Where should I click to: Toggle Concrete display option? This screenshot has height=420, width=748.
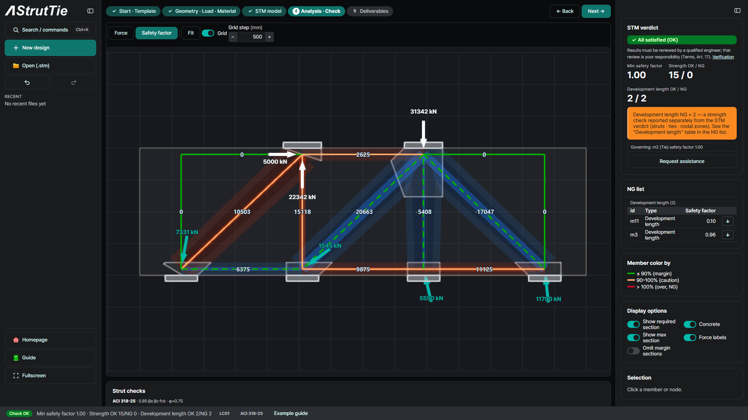tap(690, 324)
